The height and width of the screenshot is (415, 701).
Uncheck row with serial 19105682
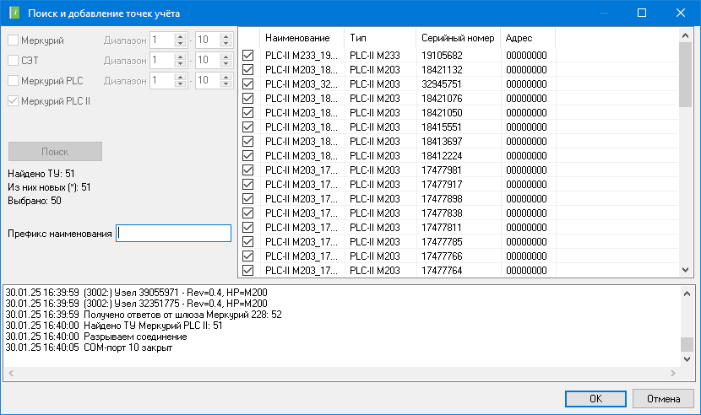click(247, 56)
